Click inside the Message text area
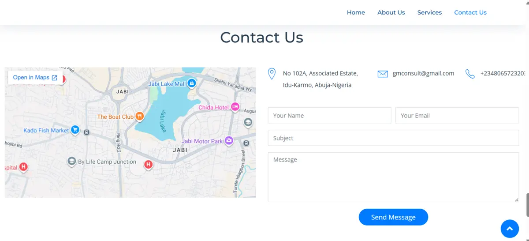 click(393, 177)
